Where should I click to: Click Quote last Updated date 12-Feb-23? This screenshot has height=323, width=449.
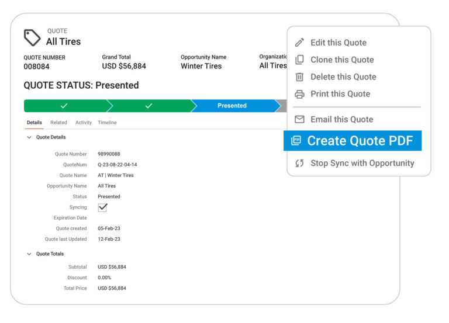[109, 239]
